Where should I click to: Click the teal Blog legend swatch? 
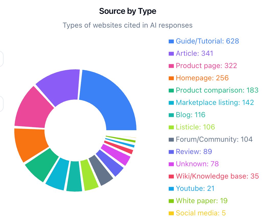[x=171, y=115]
